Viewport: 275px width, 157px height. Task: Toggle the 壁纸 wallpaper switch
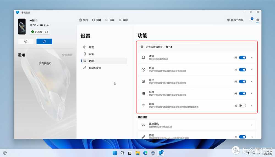[242, 137]
